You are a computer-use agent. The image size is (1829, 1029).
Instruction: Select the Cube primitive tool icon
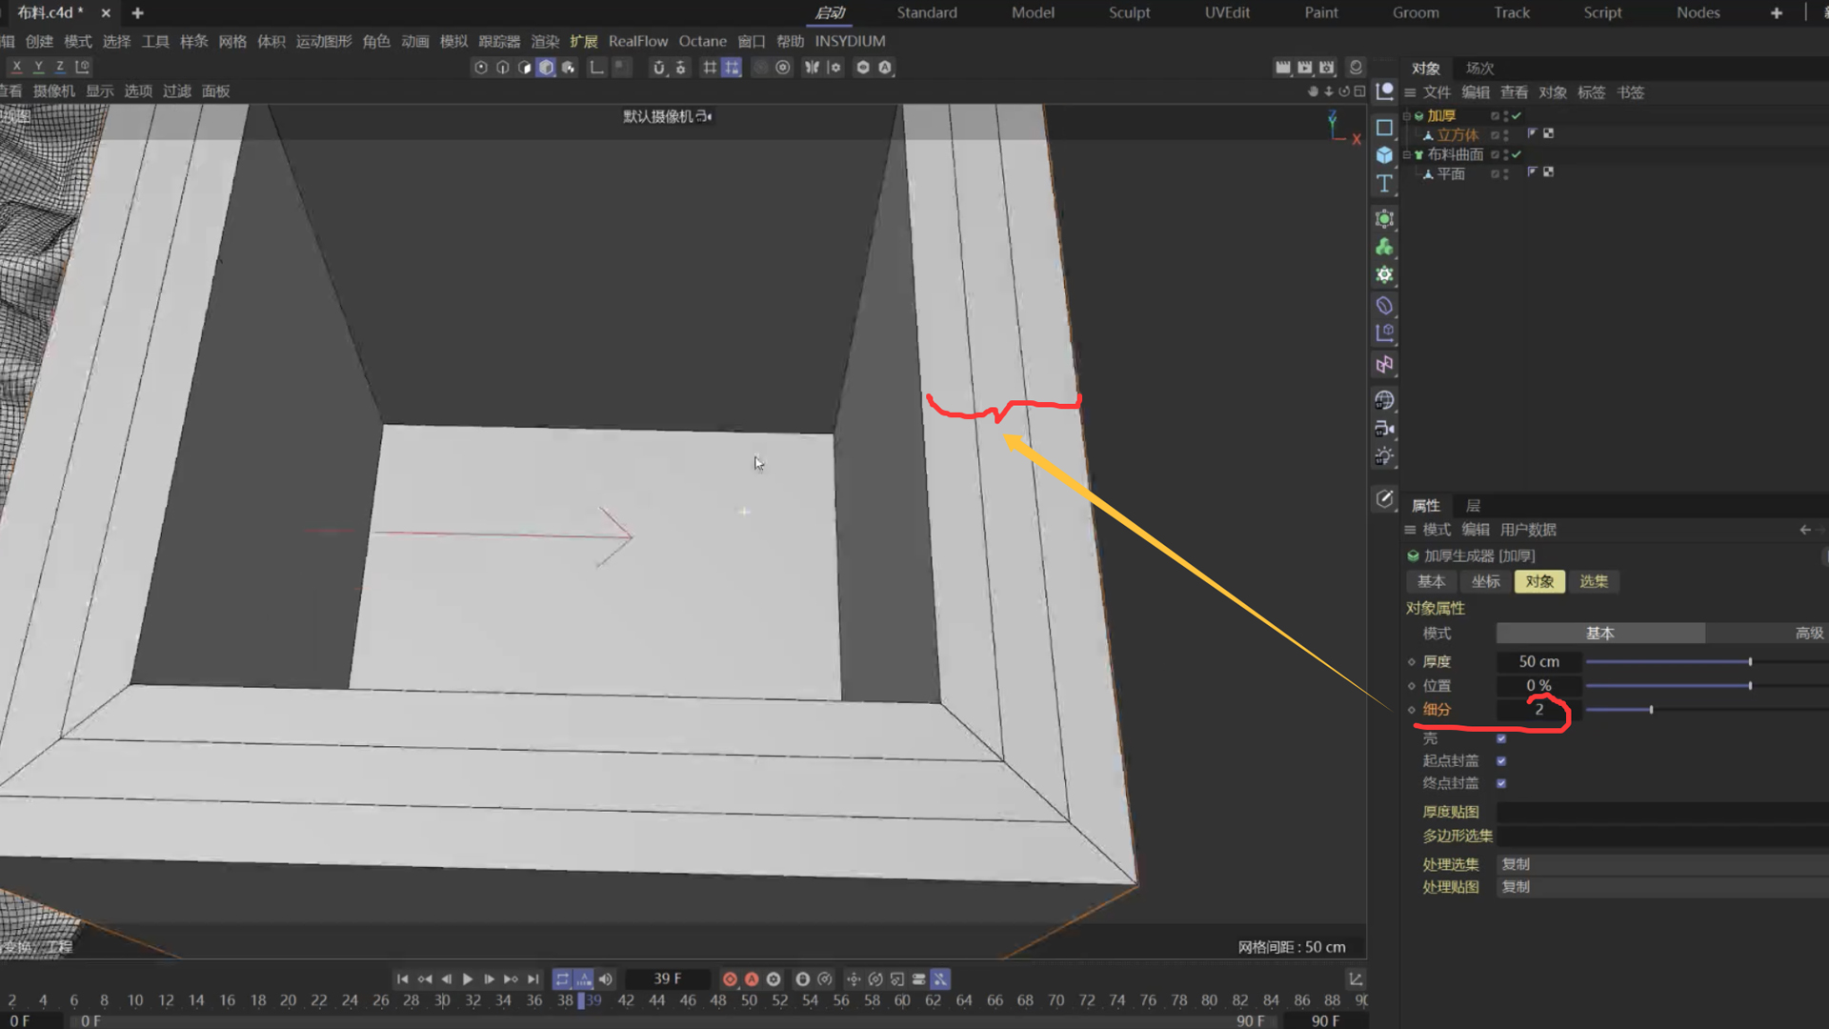pos(1384,155)
